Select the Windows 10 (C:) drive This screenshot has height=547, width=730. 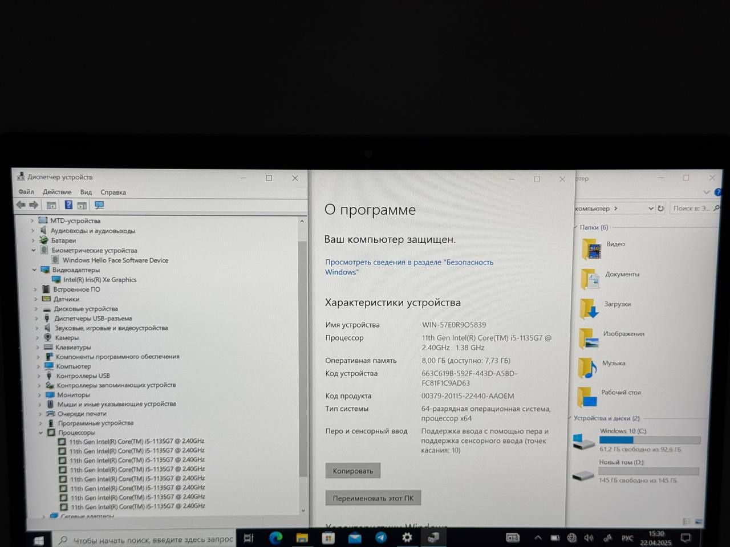click(636, 440)
